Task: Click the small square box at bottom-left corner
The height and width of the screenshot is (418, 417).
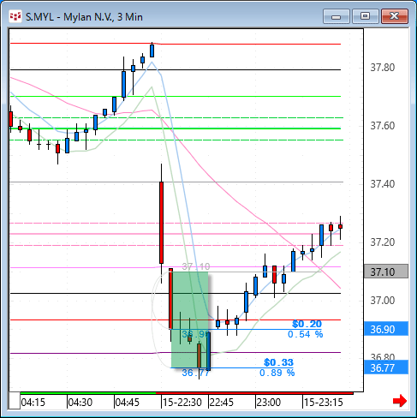Action: pyautogui.click(x=15, y=401)
